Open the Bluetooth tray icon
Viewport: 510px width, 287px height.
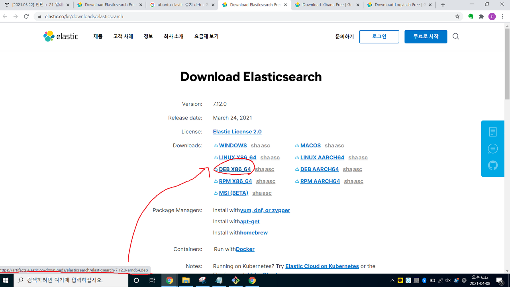pos(424,280)
